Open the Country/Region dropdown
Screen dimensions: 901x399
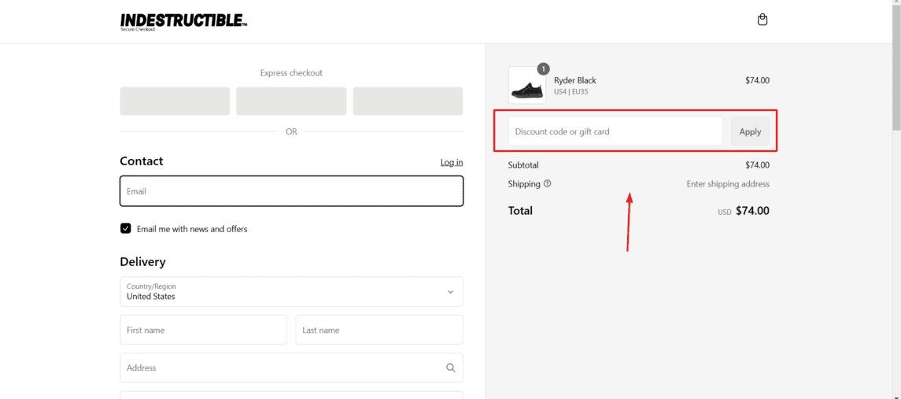[291, 292]
